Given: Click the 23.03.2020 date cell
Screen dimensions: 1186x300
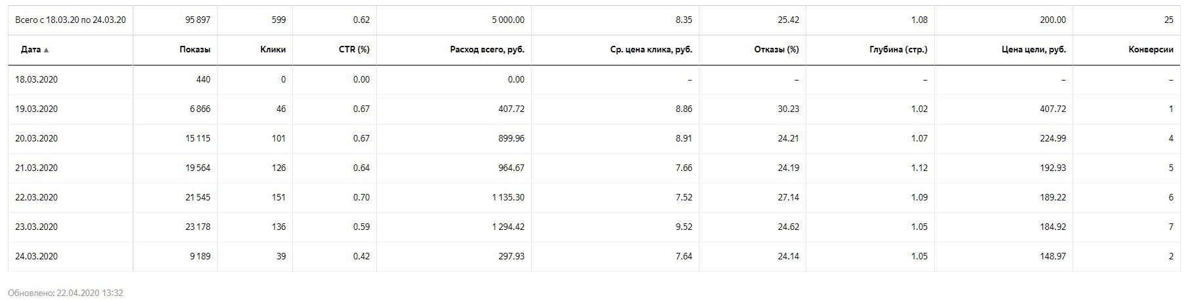Looking at the screenshot, I should click(x=37, y=227).
